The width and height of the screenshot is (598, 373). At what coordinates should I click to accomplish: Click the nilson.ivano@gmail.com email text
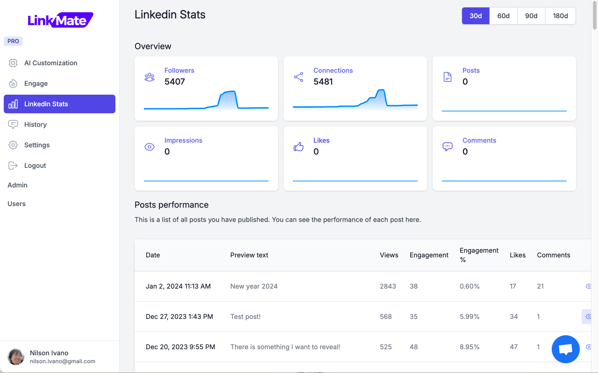point(63,361)
